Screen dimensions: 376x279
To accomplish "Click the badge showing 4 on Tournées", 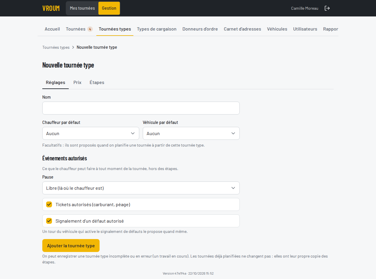I will coord(90,29).
